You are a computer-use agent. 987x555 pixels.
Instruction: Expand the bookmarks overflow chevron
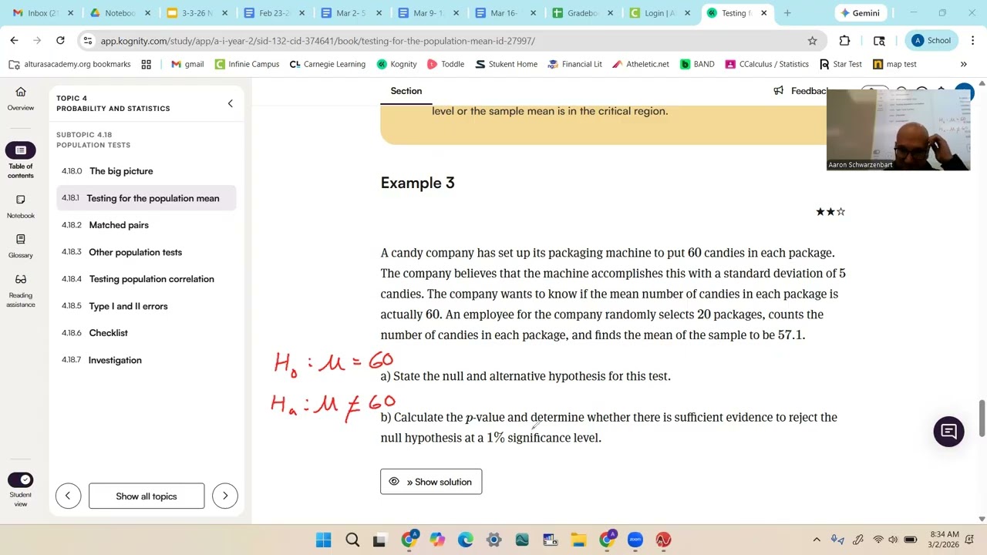(x=963, y=64)
